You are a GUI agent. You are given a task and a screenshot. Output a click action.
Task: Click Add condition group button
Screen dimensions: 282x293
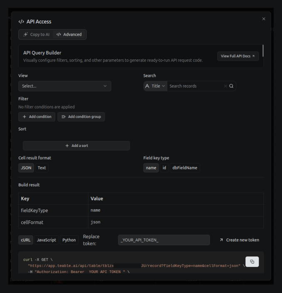tap(81, 117)
